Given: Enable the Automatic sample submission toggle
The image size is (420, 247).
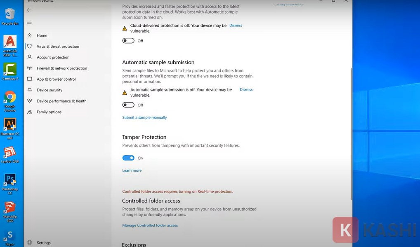Looking at the screenshot, I should point(128,105).
